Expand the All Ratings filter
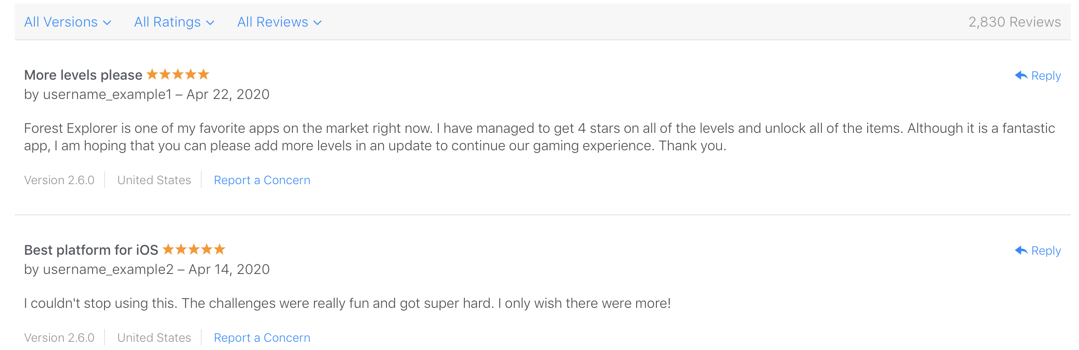This screenshot has height=350, width=1079. click(x=174, y=22)
